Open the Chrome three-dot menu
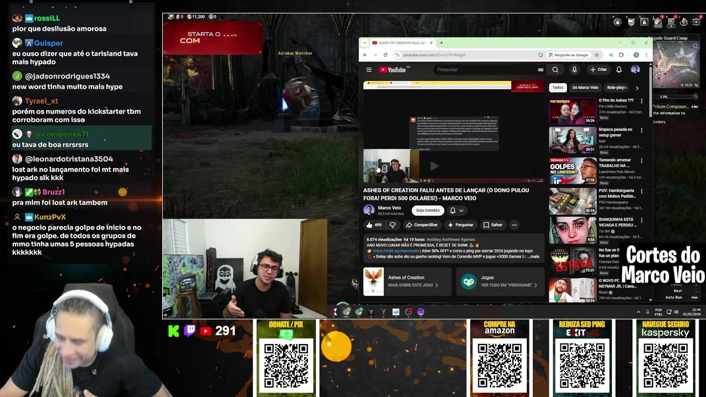 click(646, 55)
